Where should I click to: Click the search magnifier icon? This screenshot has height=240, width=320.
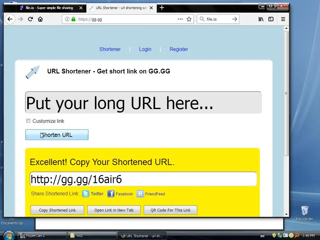202,19
